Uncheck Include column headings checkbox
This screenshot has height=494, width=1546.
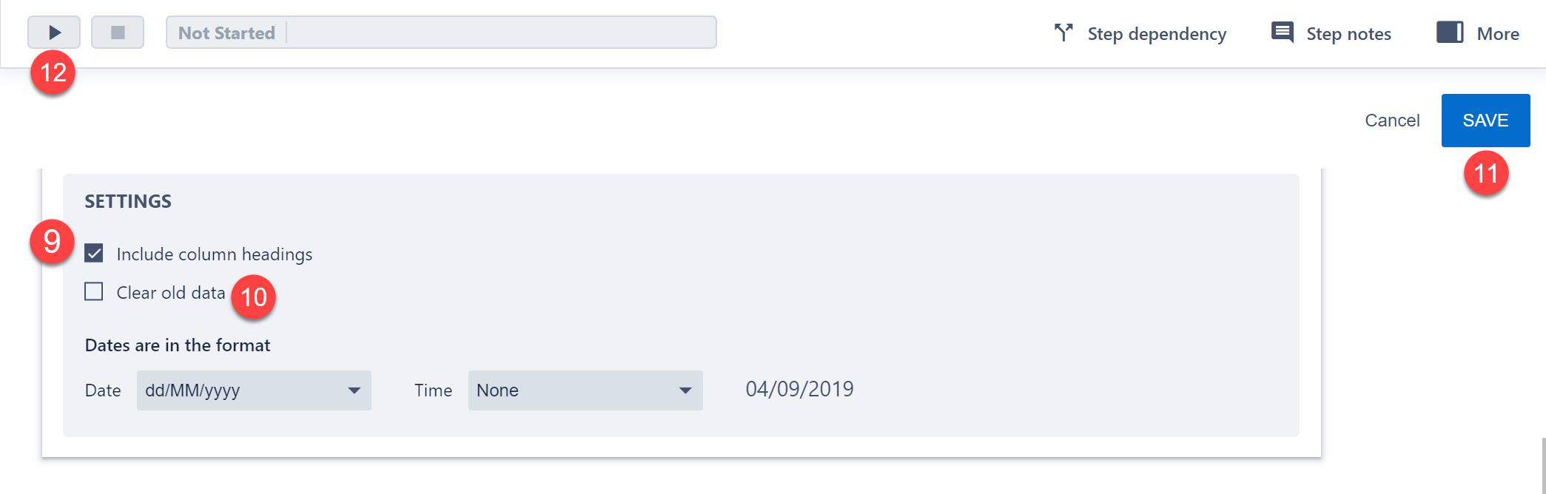(x=94, y=254)
